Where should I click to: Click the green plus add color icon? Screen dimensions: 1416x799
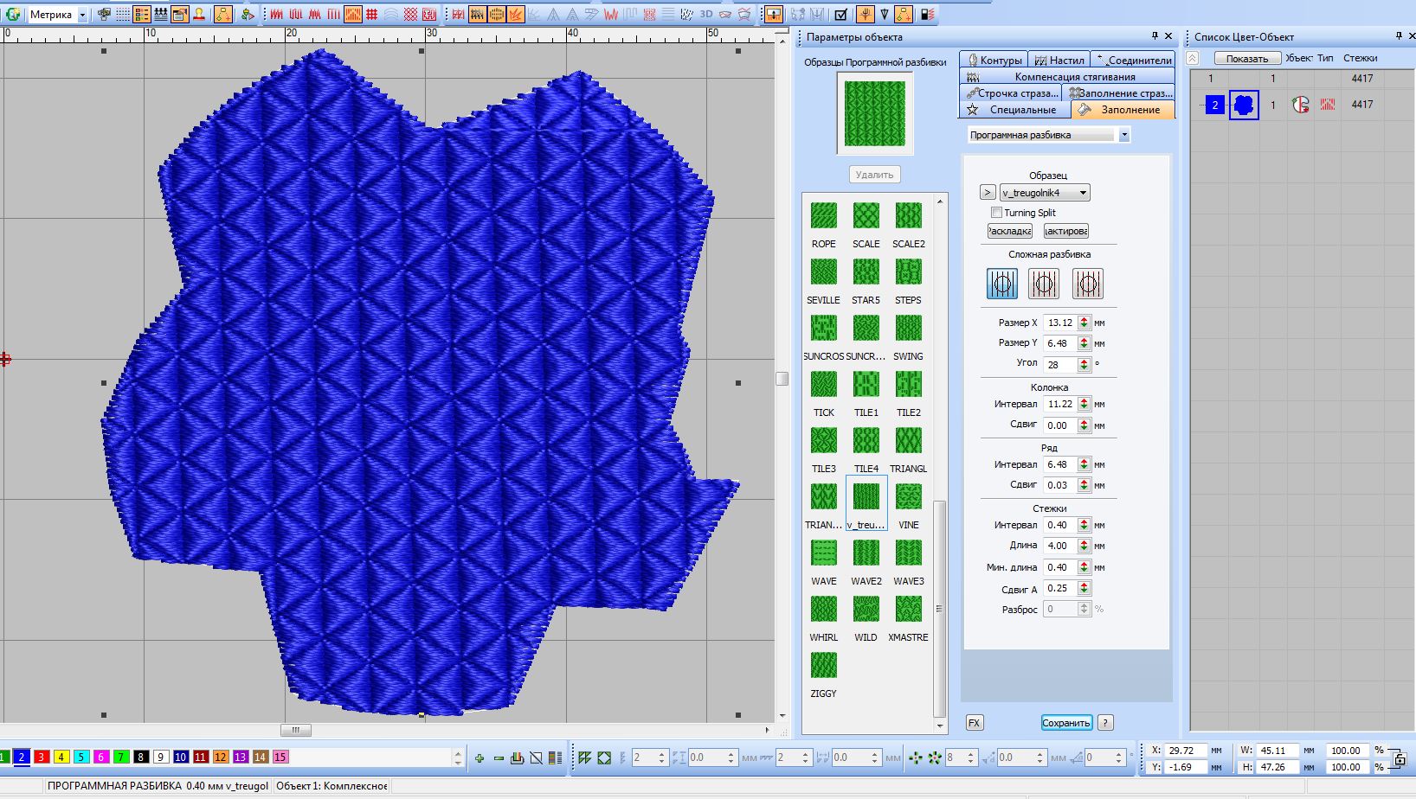click(480, 758)
